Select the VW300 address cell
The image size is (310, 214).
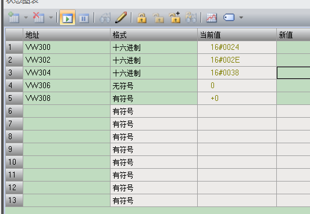[x=67, y=48]
